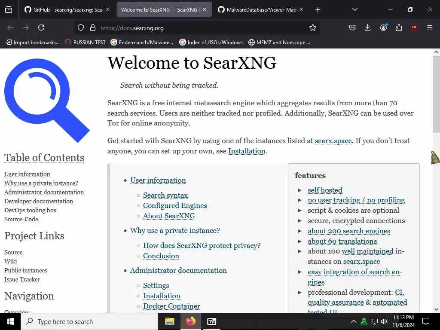Open quality assurance link

tap(336, 302)
